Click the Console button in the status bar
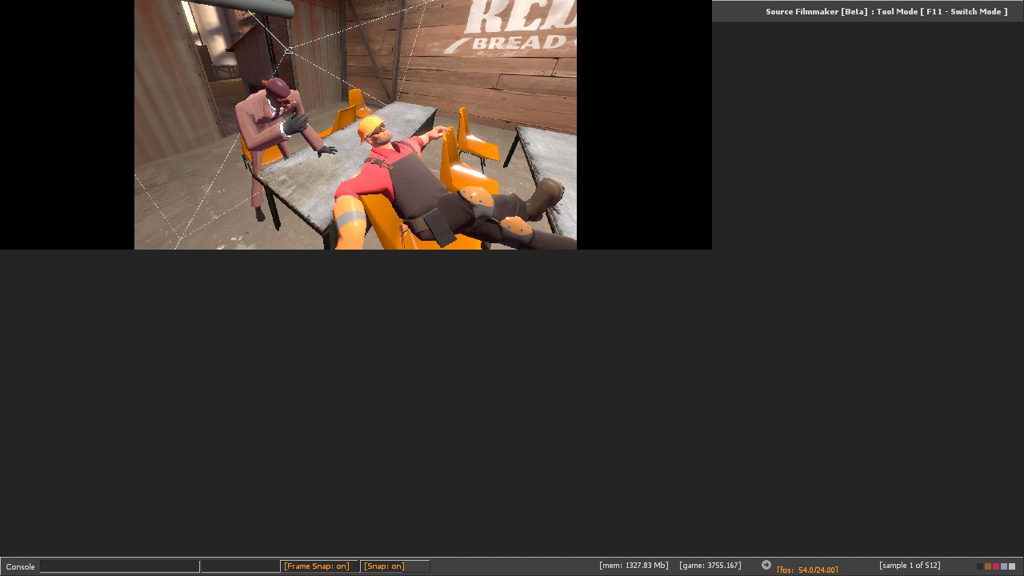1024x576 pixels. pyautogui.click(x=20, y=566)
